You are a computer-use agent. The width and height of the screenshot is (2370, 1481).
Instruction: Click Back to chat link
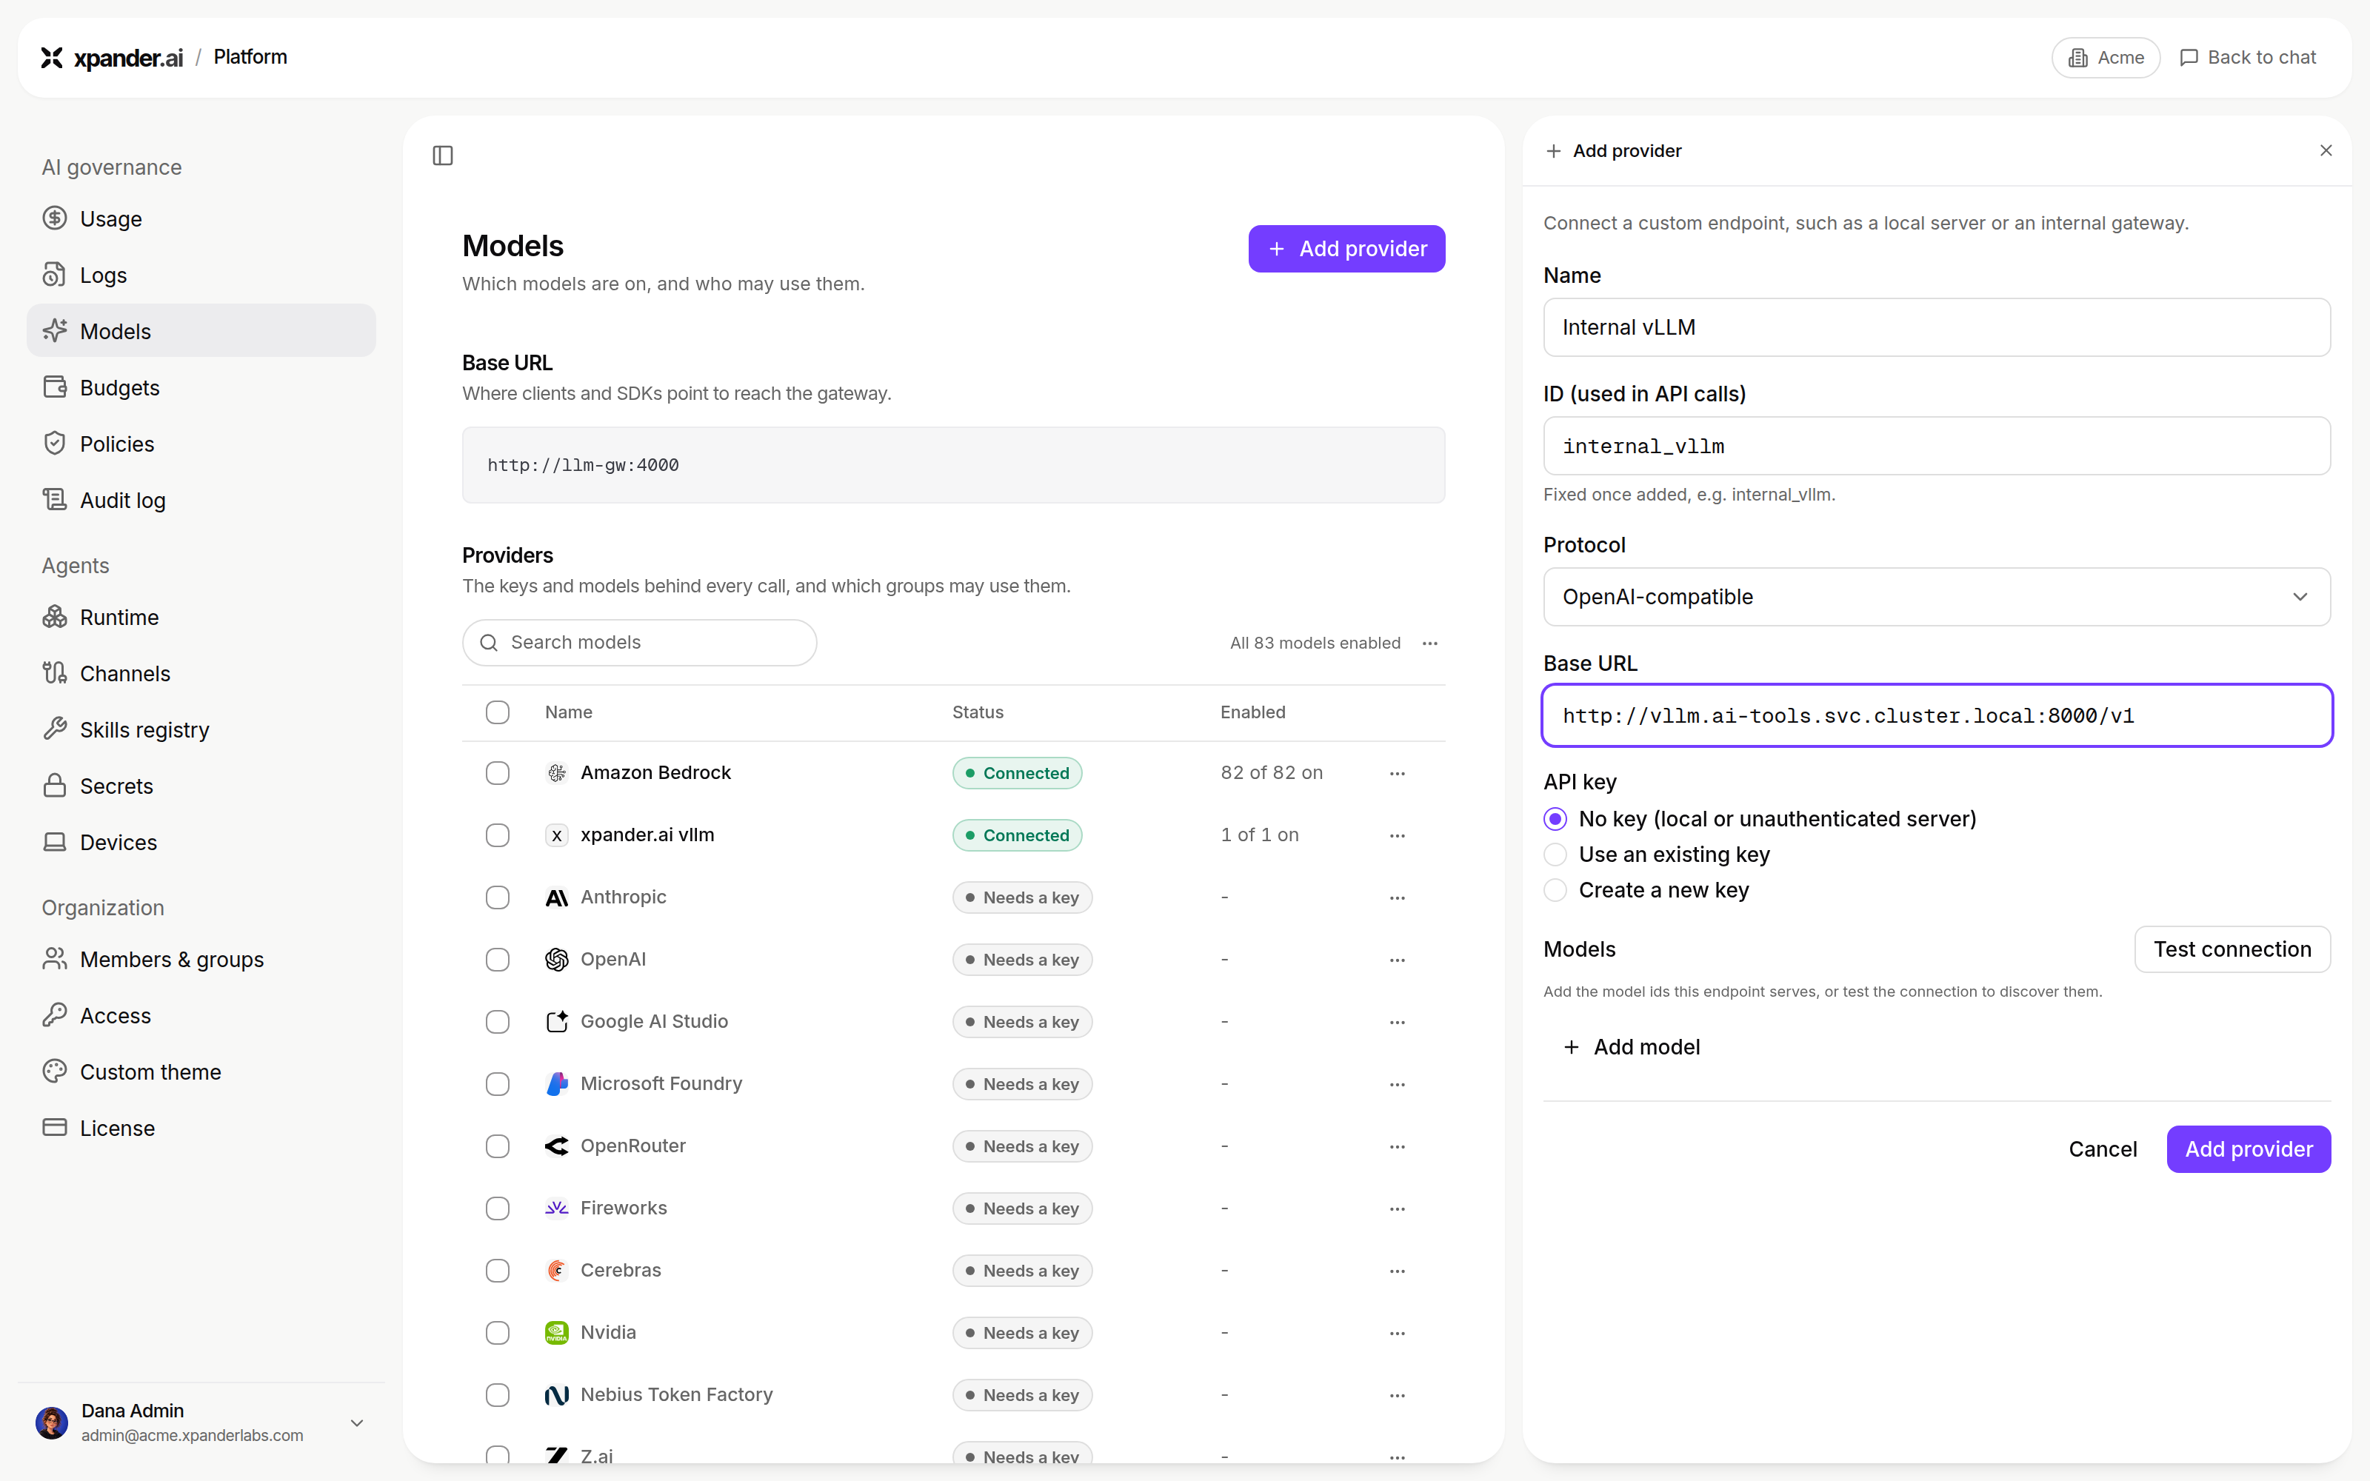(x=2248, y=58)
